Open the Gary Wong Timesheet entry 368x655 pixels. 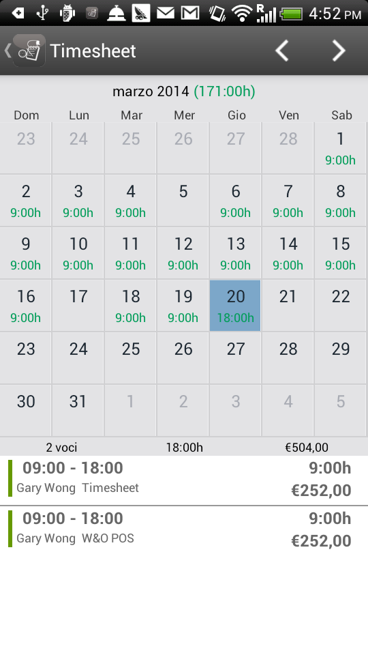184,480
